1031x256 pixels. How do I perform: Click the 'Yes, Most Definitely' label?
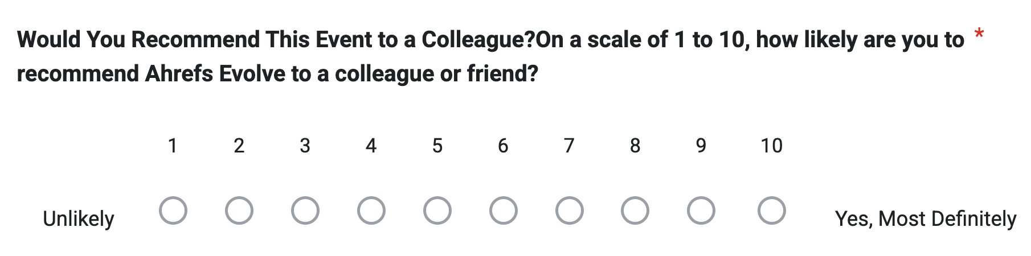point(926,219)
